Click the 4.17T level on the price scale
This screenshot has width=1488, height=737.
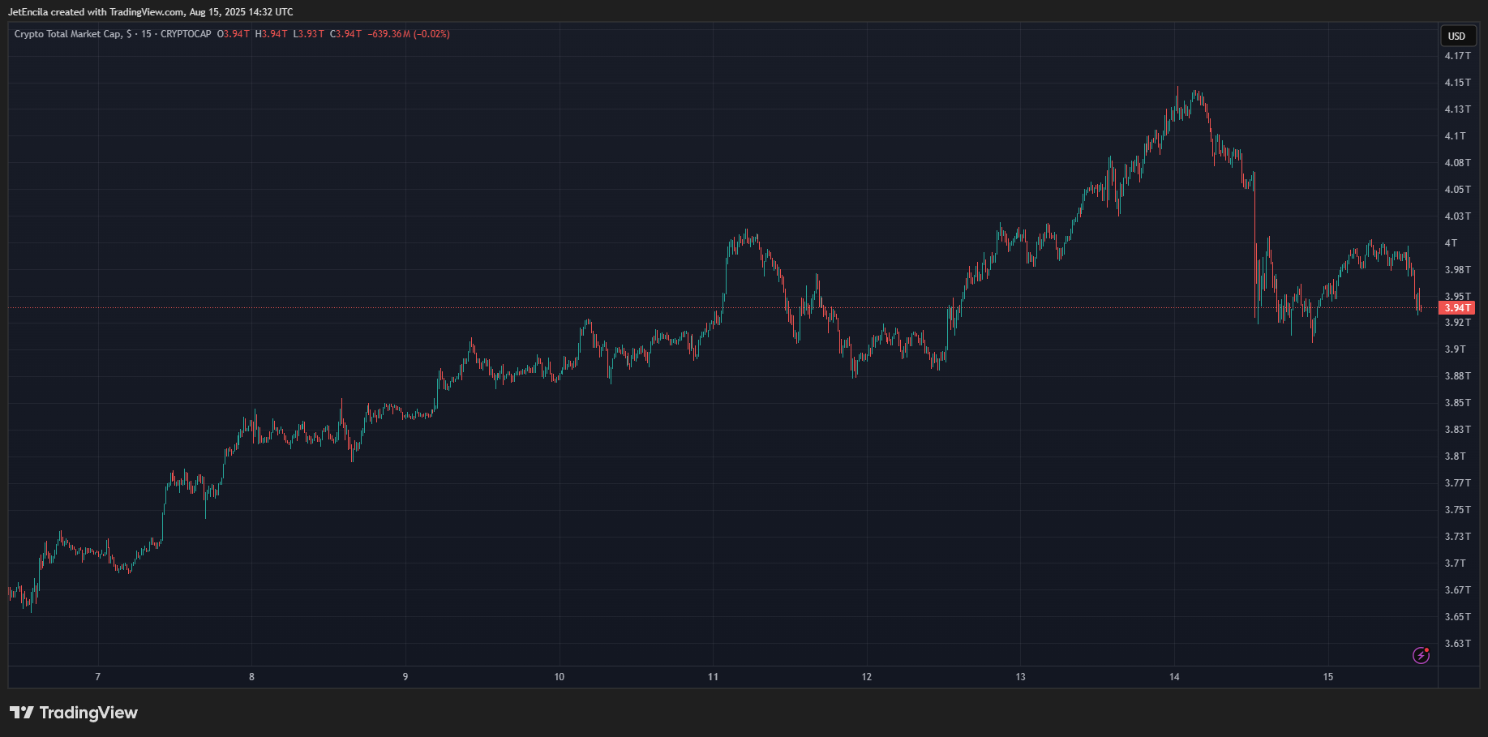click(1456, 55)
